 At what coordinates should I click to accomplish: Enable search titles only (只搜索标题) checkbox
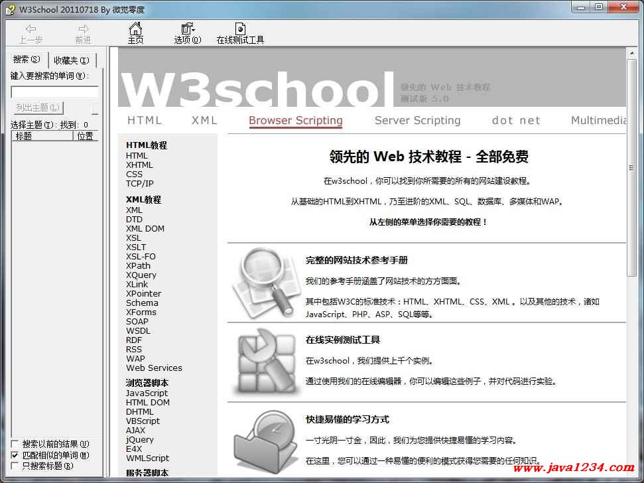15,466
